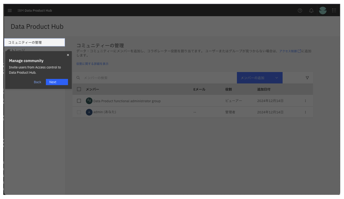Open the 役割に関する詳細を表示 link
Screen dimensions: 344x199
[x=92, y=63]
